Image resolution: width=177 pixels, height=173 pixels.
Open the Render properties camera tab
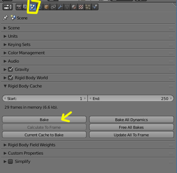19,7
